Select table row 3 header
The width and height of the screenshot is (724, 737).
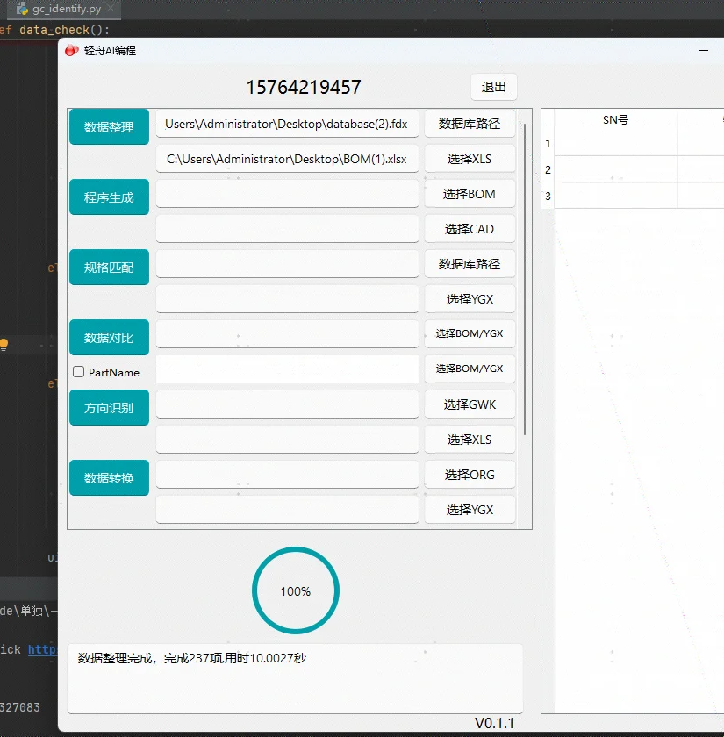click(x=548, y=196)
